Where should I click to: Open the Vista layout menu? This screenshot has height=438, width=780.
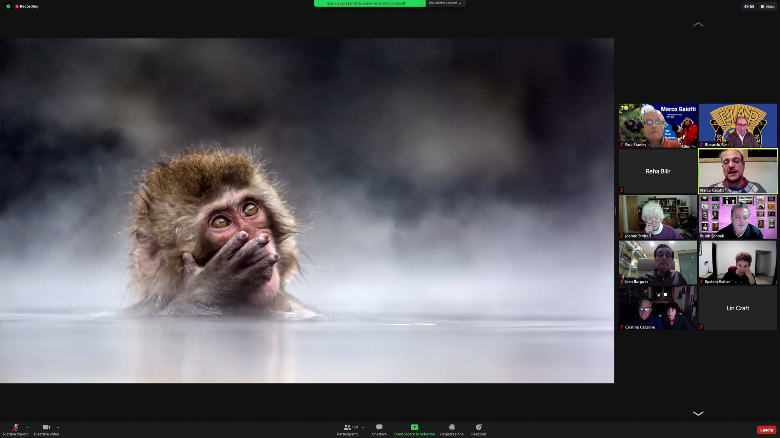[767, 7]
